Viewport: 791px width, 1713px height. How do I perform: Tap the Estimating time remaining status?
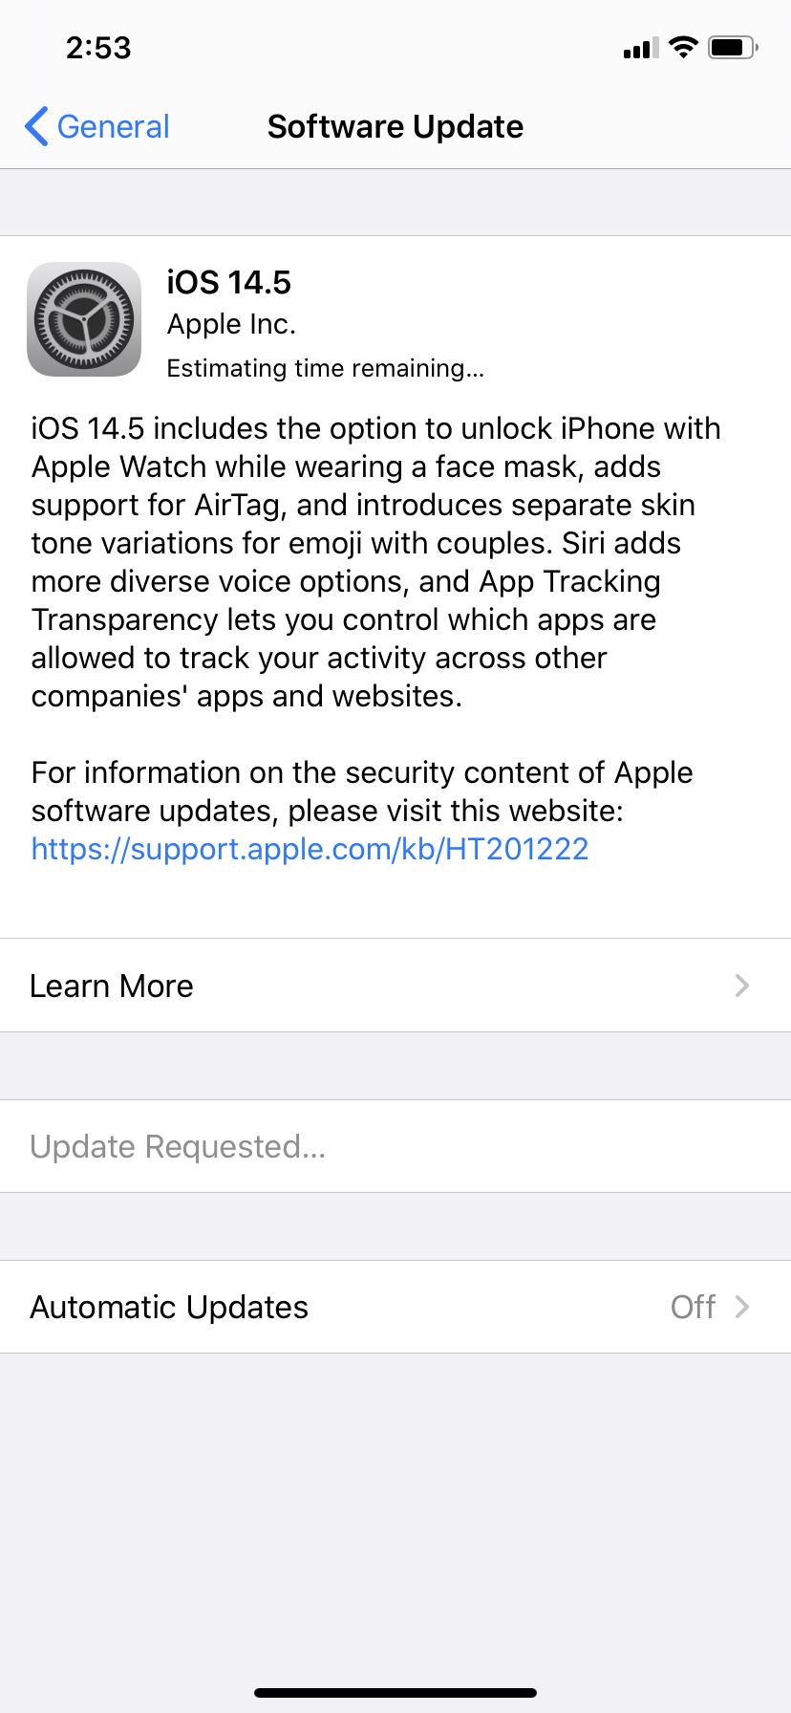coord(325,368)
